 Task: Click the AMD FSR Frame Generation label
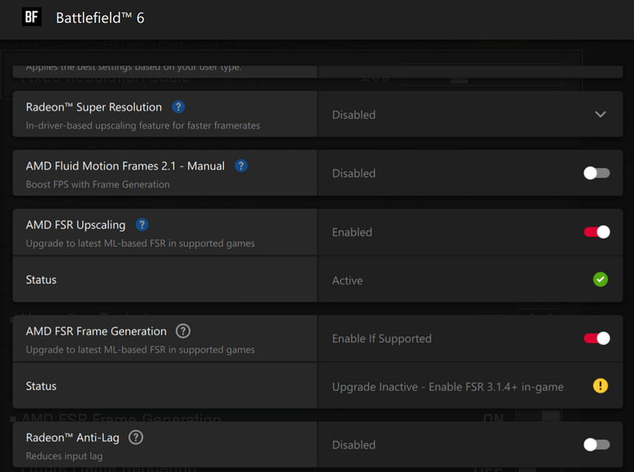tap(96, 331)
